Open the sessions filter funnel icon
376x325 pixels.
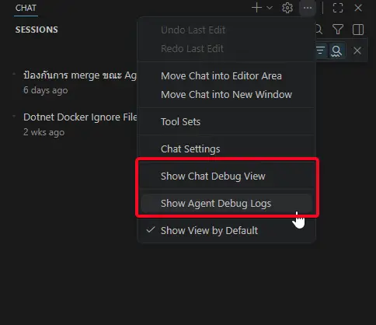(338, 30)
